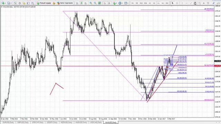
Task: Select the W1 timeframe
Action: (x=163, y=3)
